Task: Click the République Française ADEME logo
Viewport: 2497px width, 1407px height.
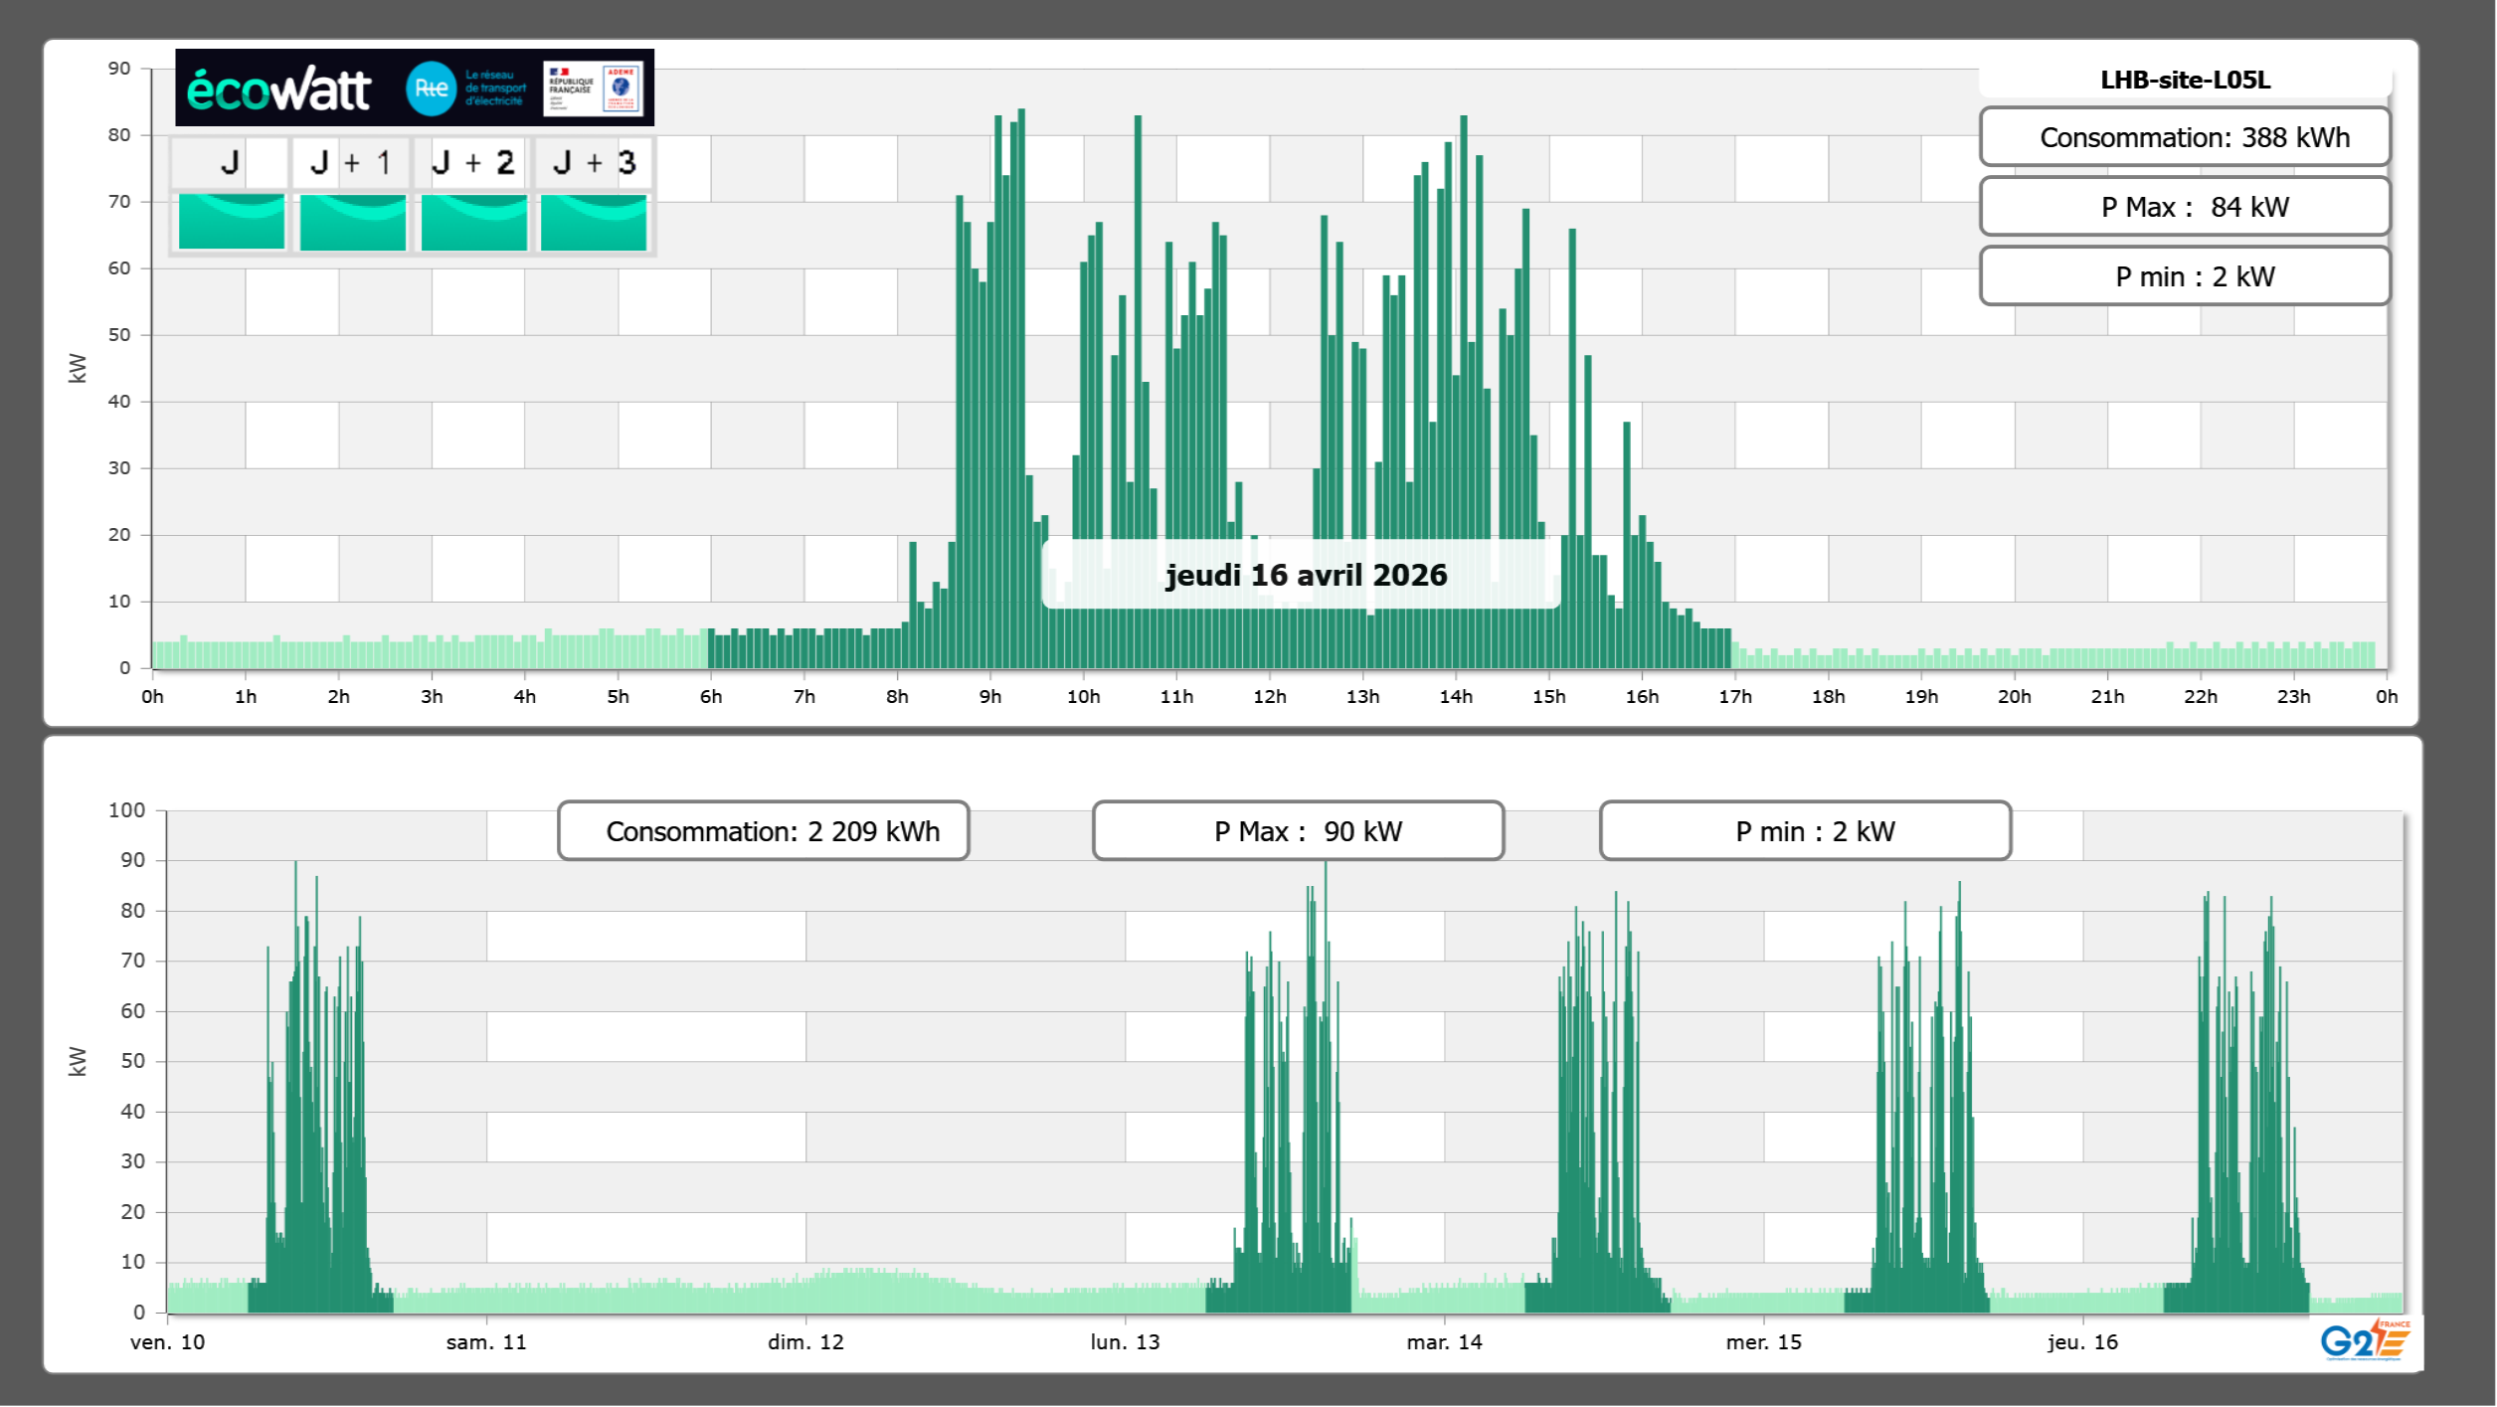Action: click(593, 88)
